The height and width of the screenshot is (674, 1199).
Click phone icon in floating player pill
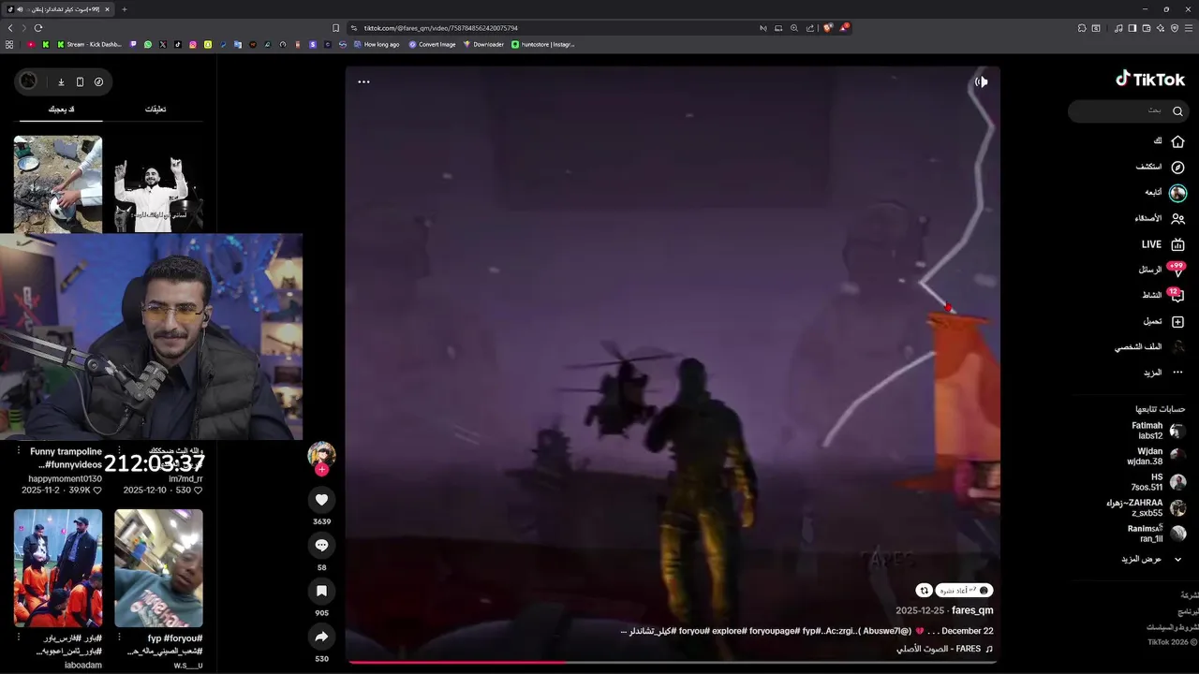coord(80,82)
